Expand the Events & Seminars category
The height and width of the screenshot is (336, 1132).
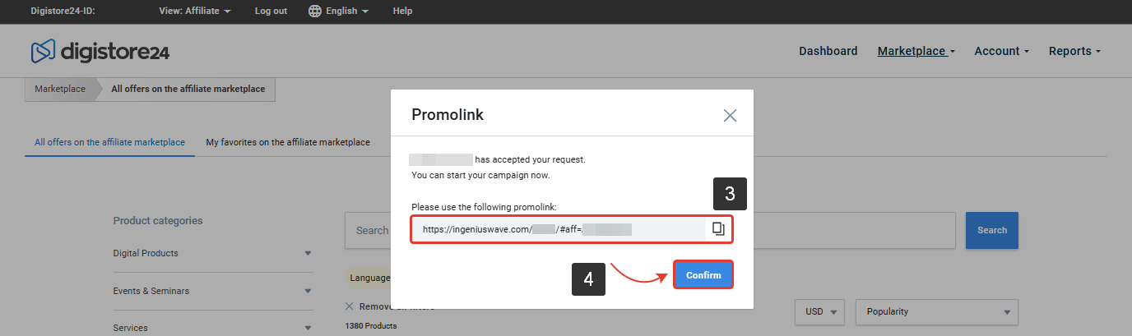pyautogui.click(x=213, y=291)
